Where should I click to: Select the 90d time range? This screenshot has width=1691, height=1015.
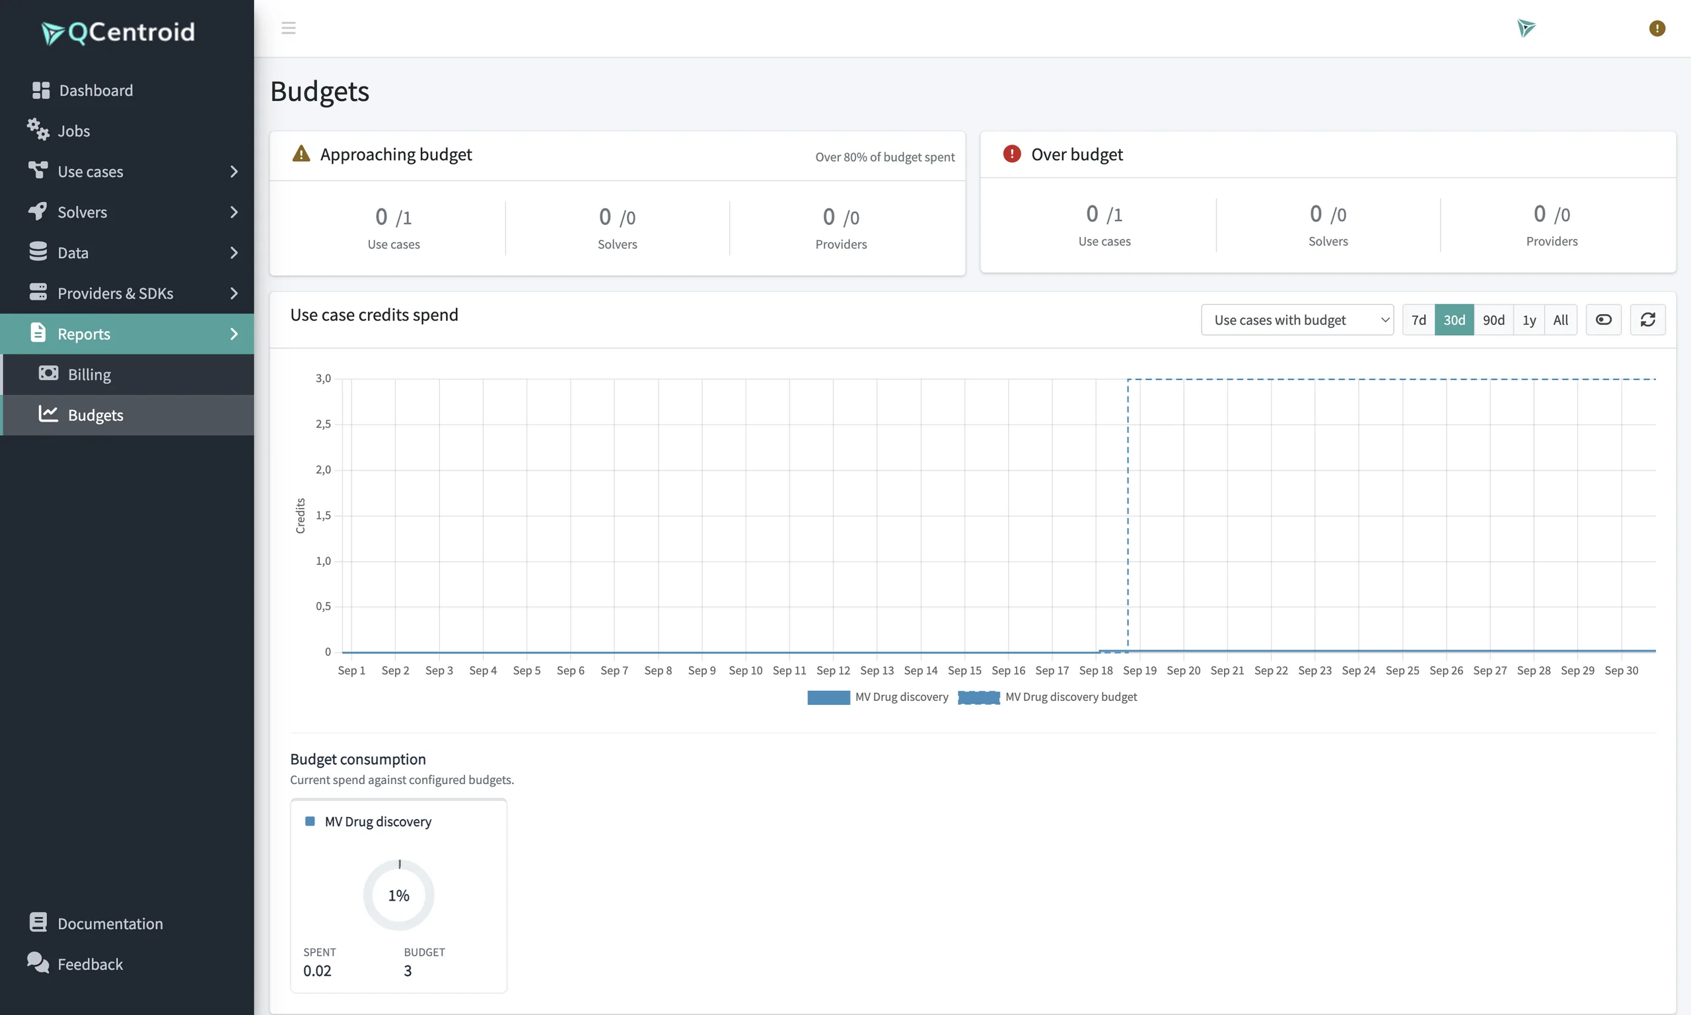pos(1493,319)
